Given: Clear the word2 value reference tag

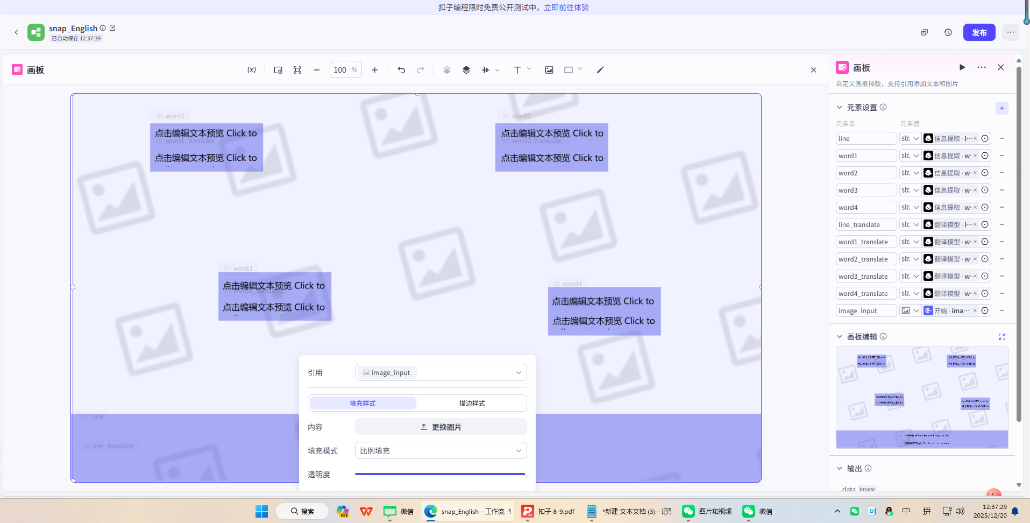Looking at the screenshot, I should [x=975, y=173].
